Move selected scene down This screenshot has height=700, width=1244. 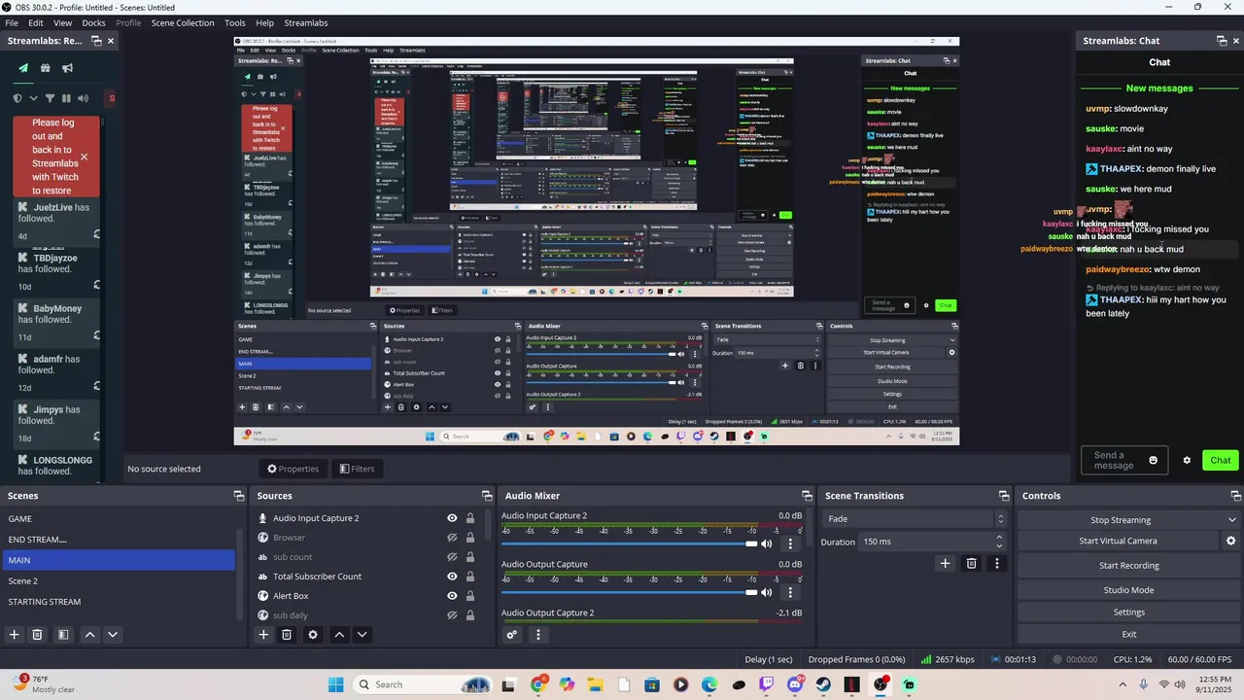[x=113, y=635]
